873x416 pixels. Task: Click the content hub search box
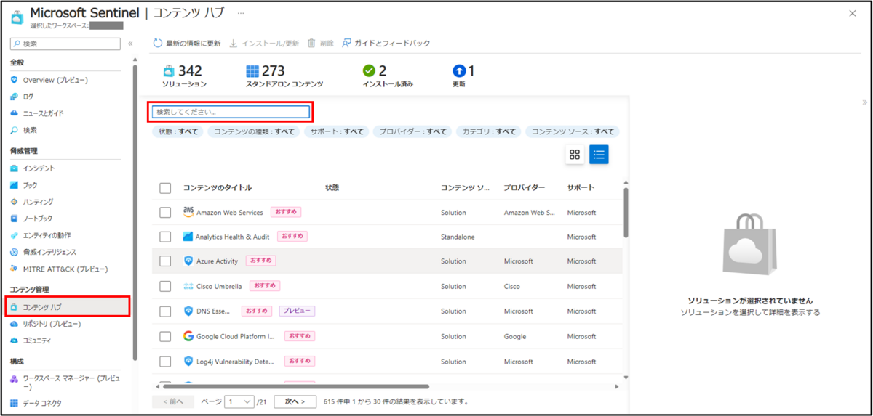(231, 112)
